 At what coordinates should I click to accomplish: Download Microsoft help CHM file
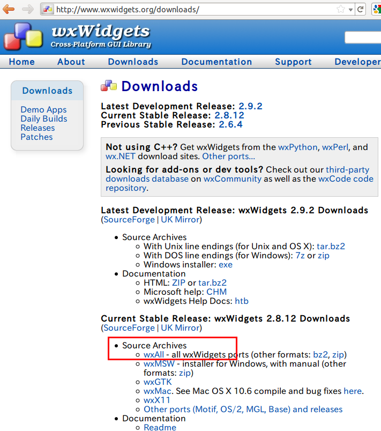tap(216, 292)
